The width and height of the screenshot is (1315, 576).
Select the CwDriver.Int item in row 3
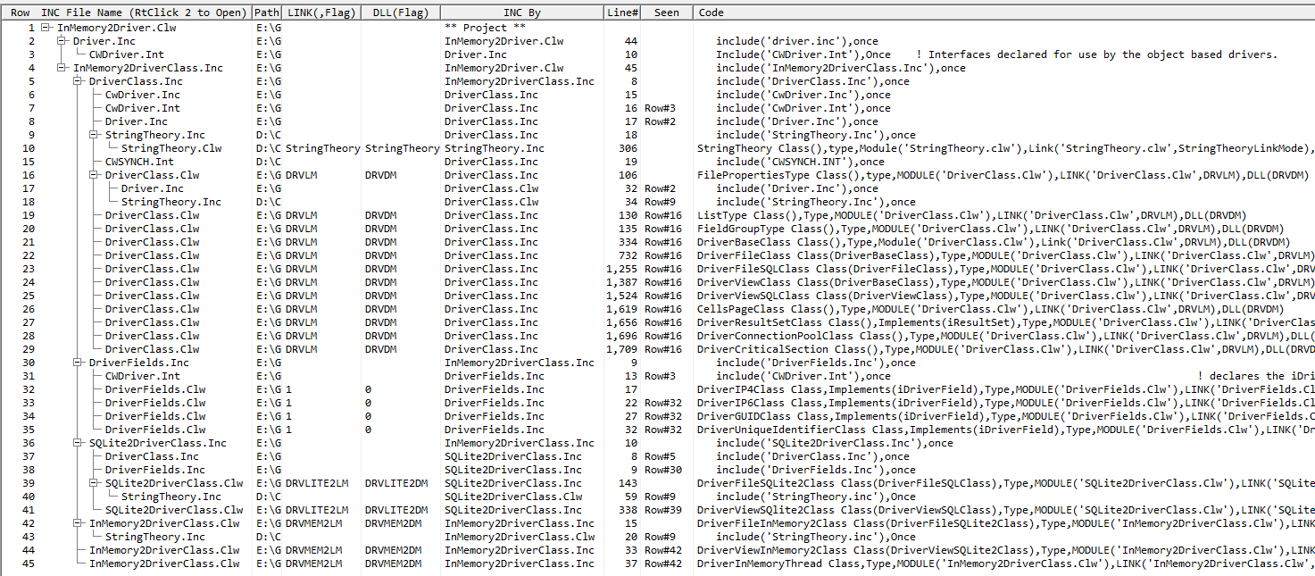coord(126,54)
